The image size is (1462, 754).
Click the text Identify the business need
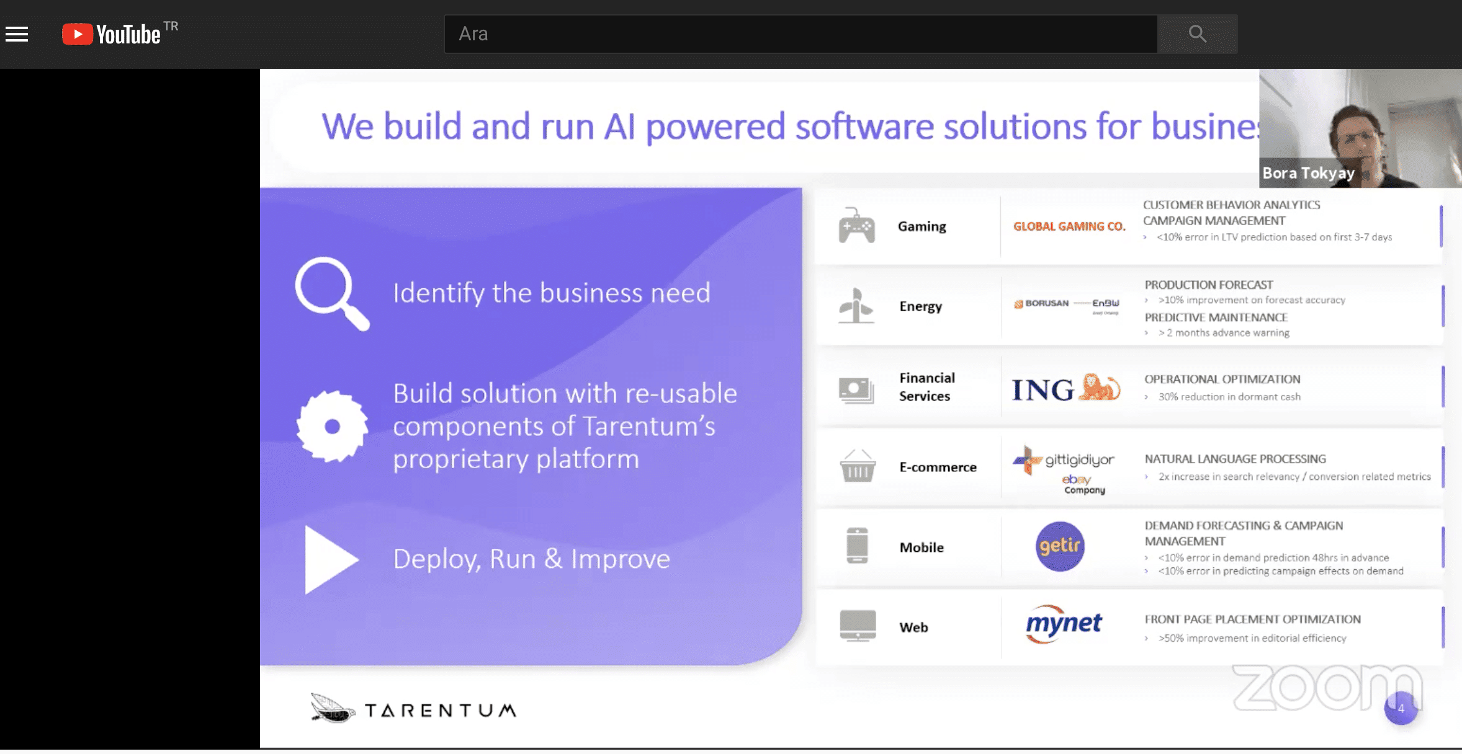552,293
